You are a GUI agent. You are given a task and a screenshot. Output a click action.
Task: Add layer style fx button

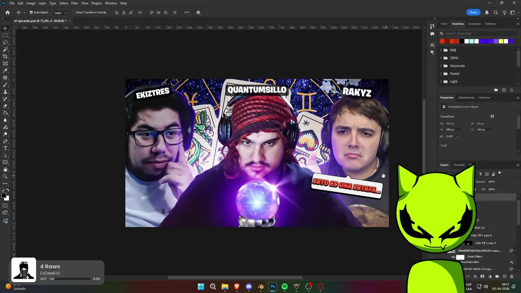pyautogui.click(x=475, y=276)
